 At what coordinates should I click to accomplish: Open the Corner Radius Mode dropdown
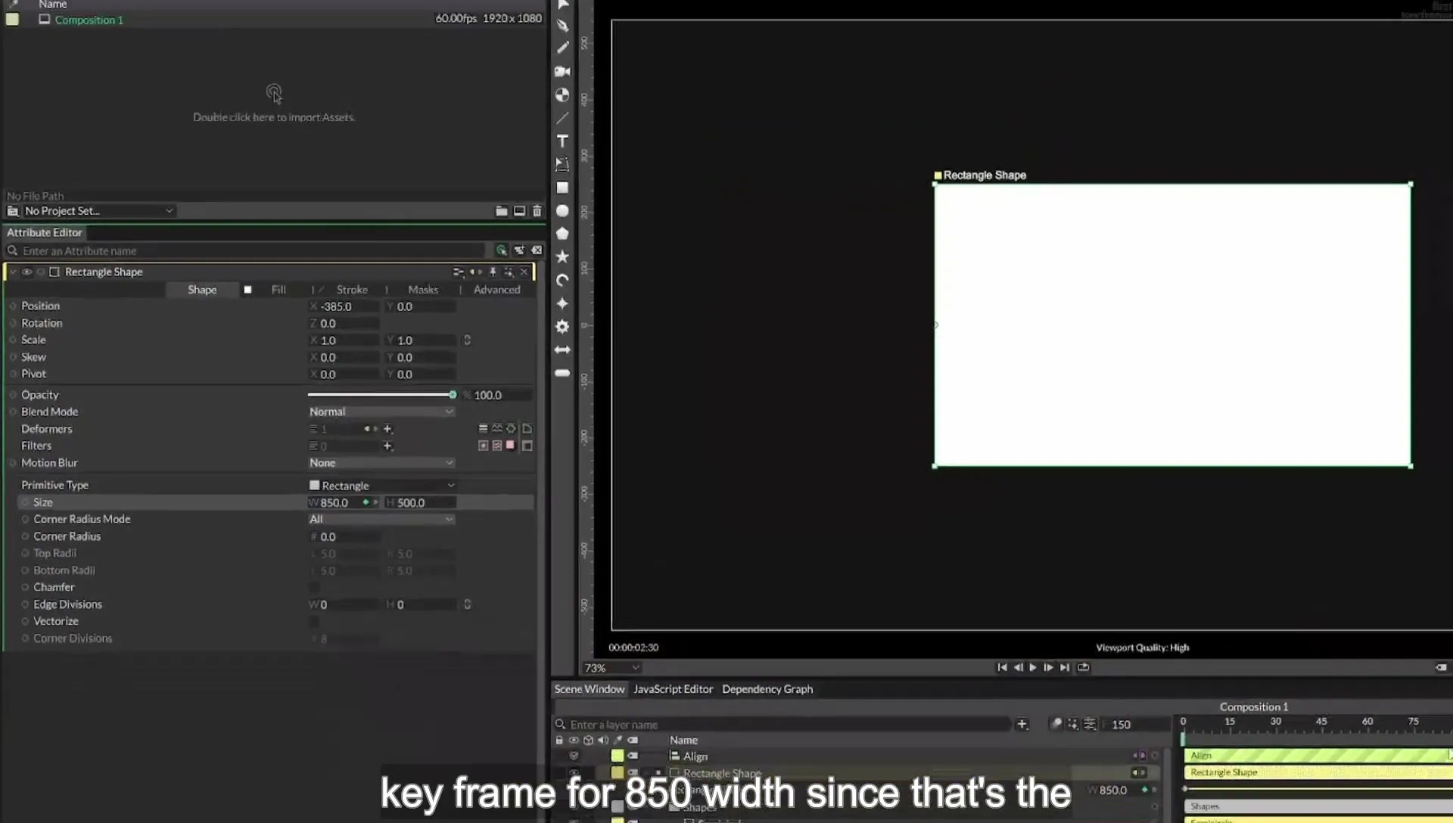point(381,520)
